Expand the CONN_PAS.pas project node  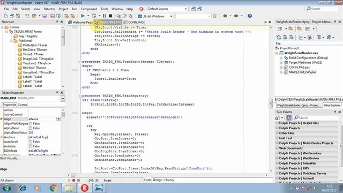[281, 68]
